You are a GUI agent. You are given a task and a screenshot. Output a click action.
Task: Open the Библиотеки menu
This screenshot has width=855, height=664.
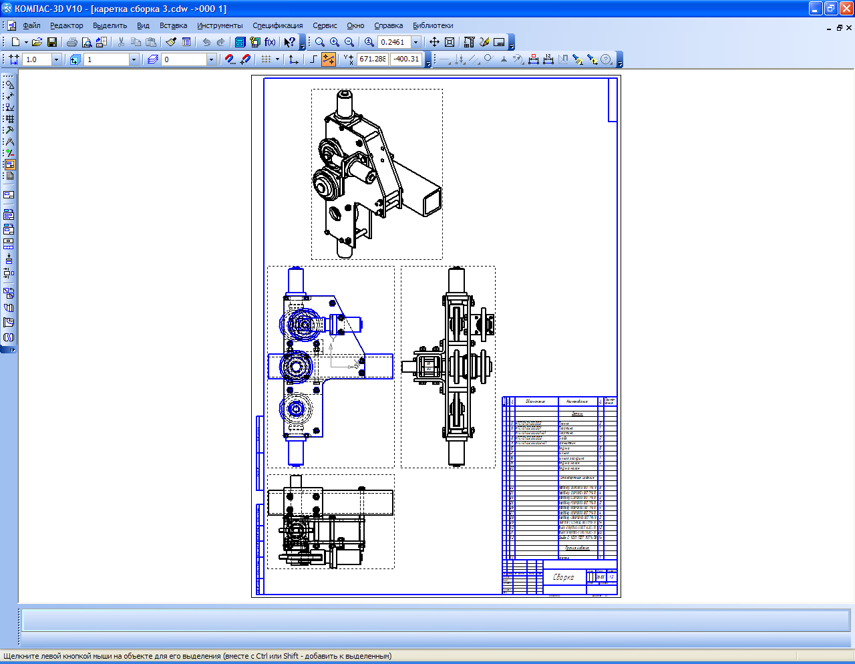433,25
